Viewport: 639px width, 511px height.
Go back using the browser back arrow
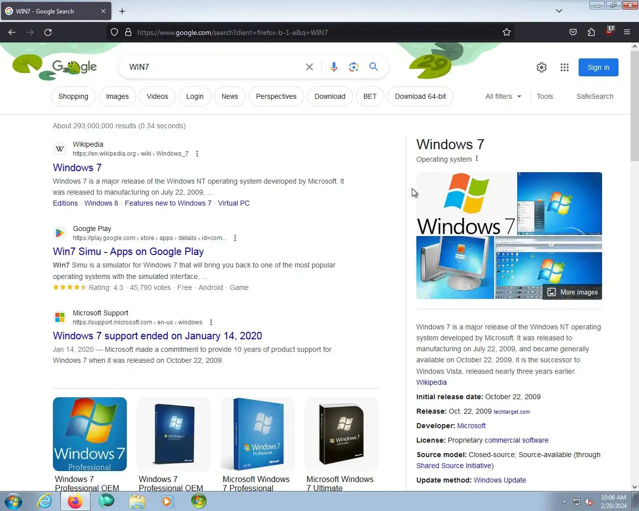click(x=12, y=32)
